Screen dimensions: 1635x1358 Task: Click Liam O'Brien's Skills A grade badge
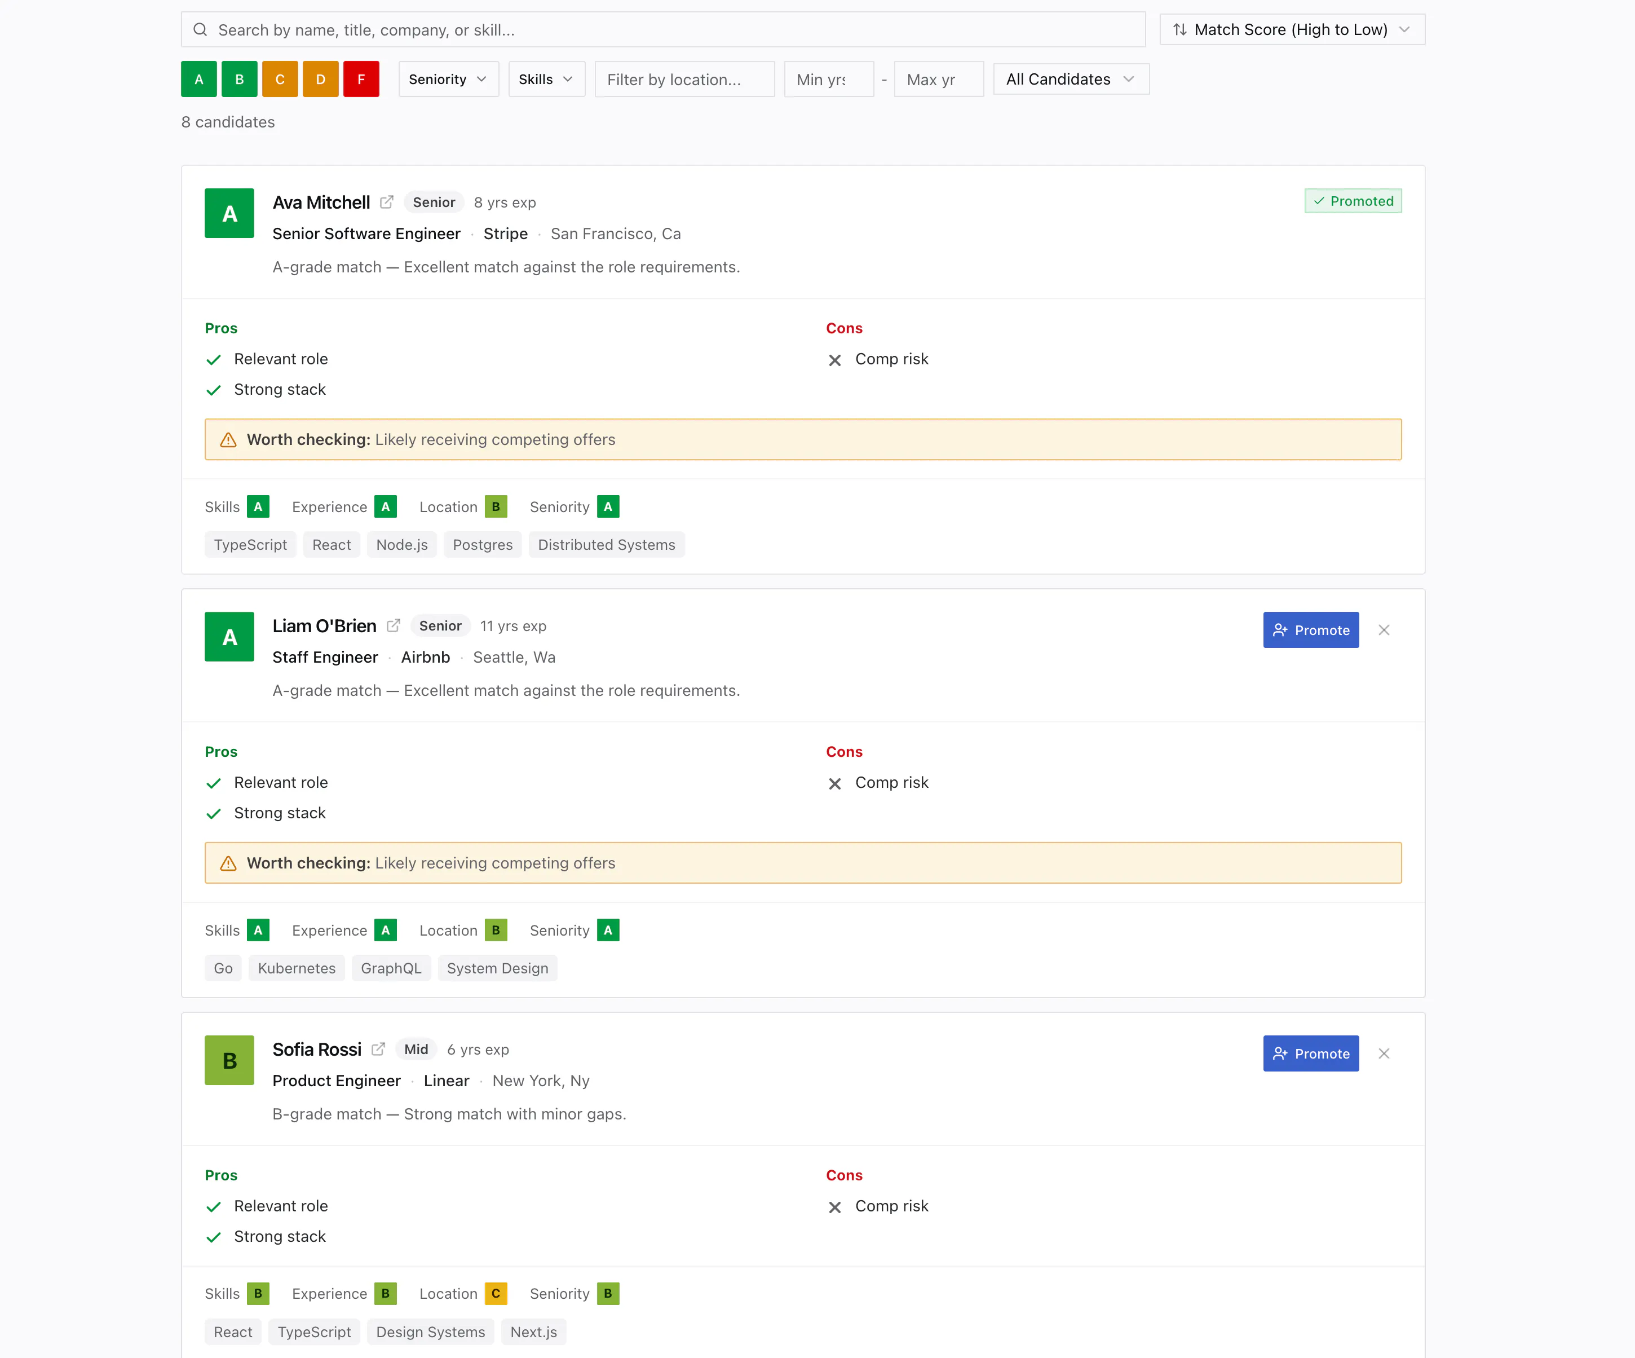[258, 931]
